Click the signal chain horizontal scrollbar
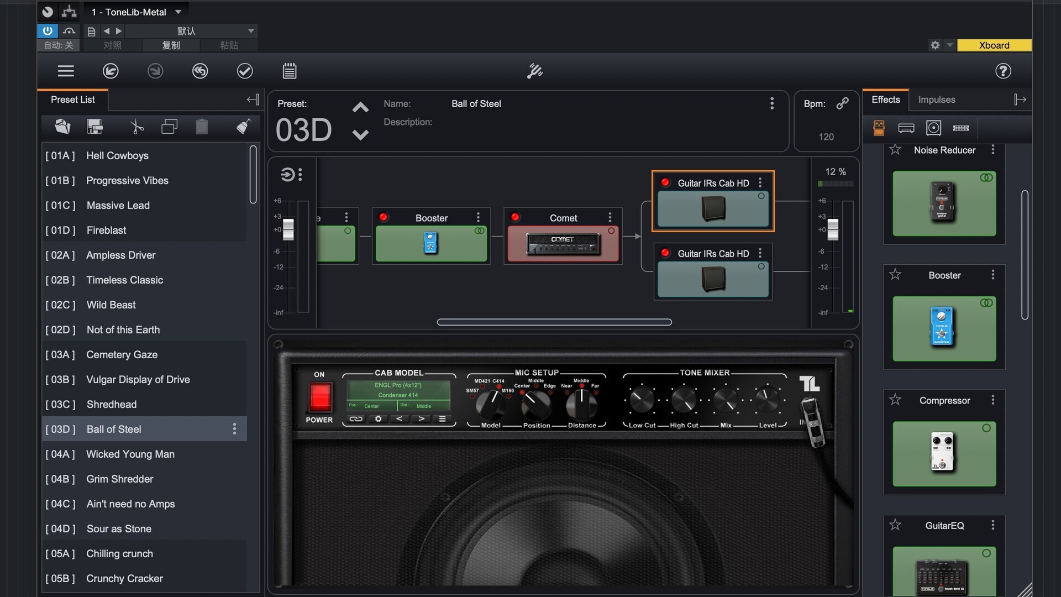Viewport: 1061px width, 597px height. (554, 322)
